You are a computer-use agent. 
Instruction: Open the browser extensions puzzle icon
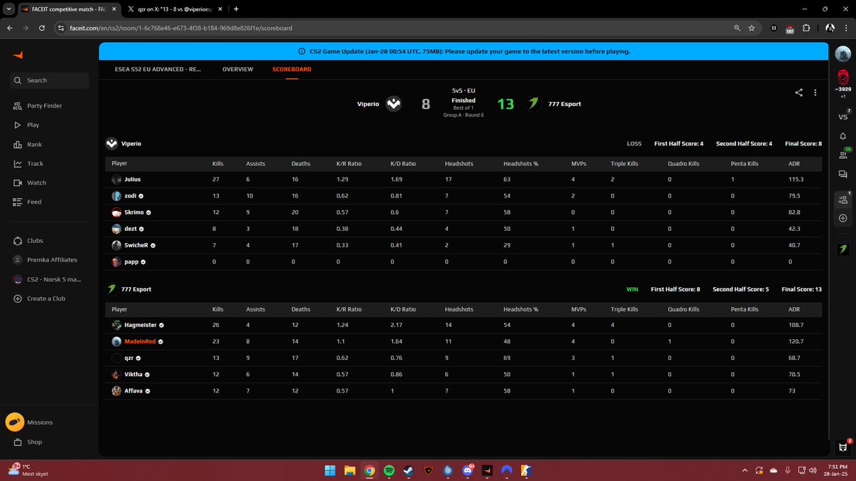(x=805, y=28)
